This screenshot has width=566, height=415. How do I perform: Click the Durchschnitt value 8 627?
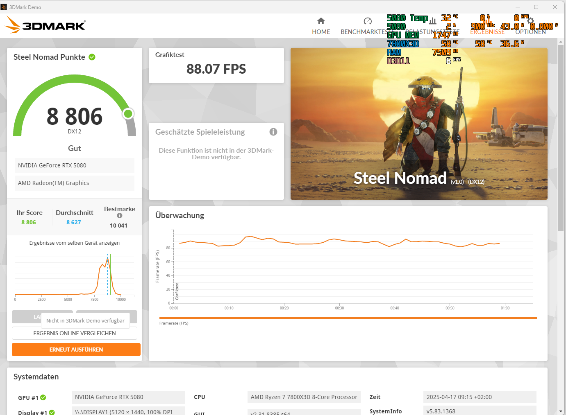point(74,222)
